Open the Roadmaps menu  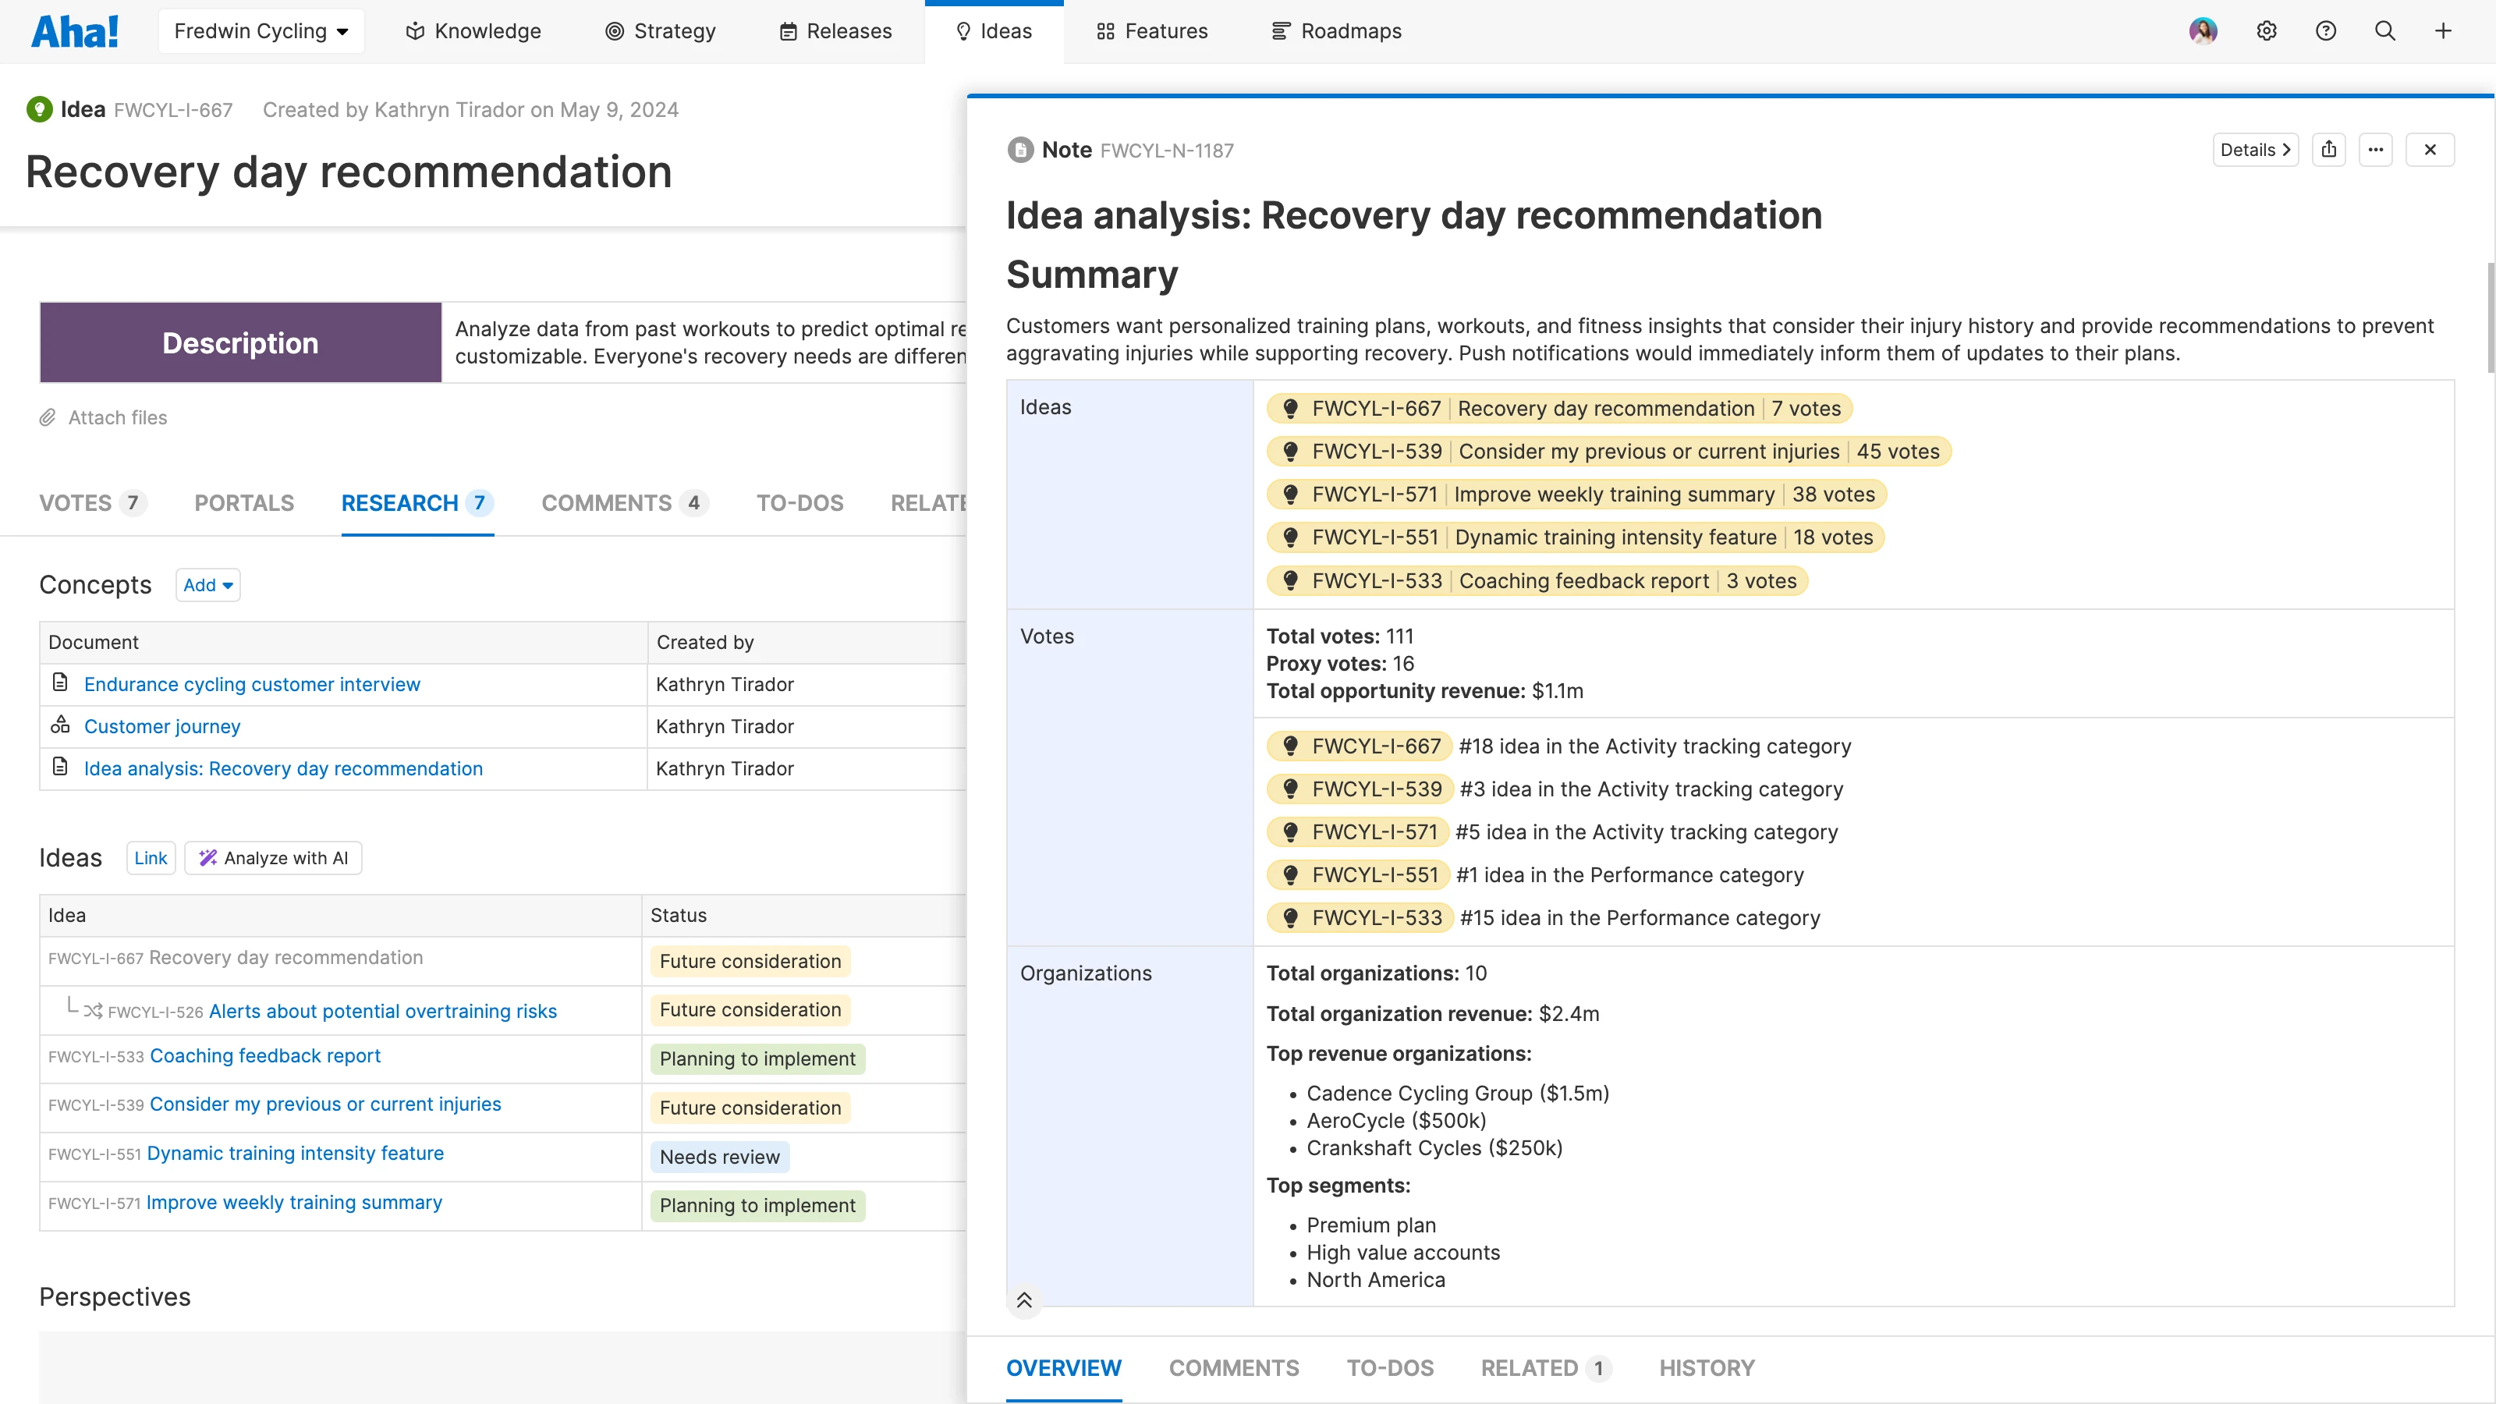pyautogui.click(x=1336, y=31)
